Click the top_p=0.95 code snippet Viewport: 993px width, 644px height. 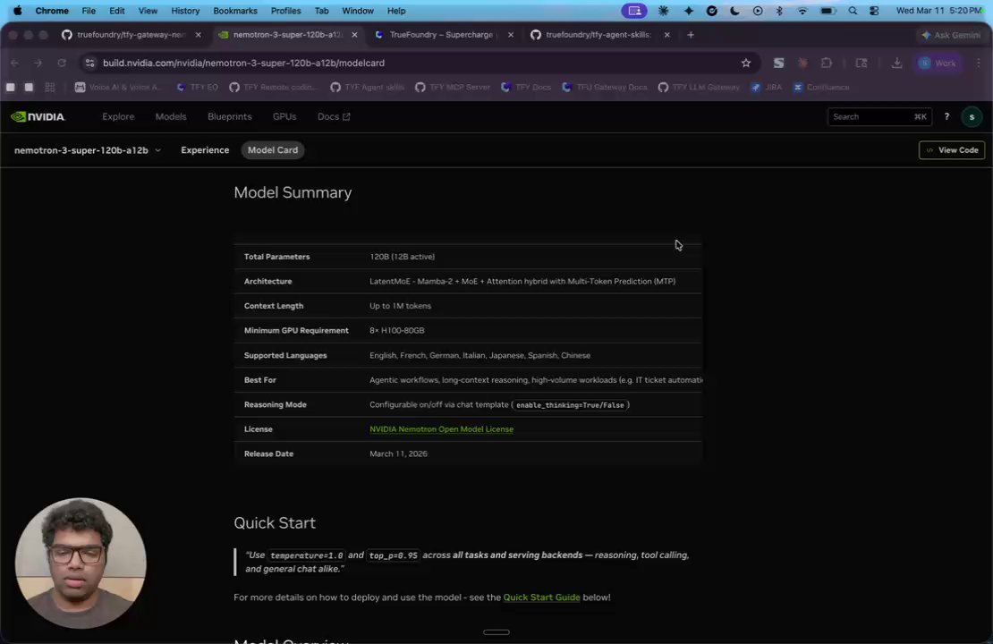[393, 555]
